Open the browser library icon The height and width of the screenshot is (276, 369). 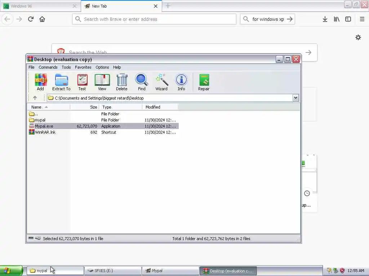(337, 19)
